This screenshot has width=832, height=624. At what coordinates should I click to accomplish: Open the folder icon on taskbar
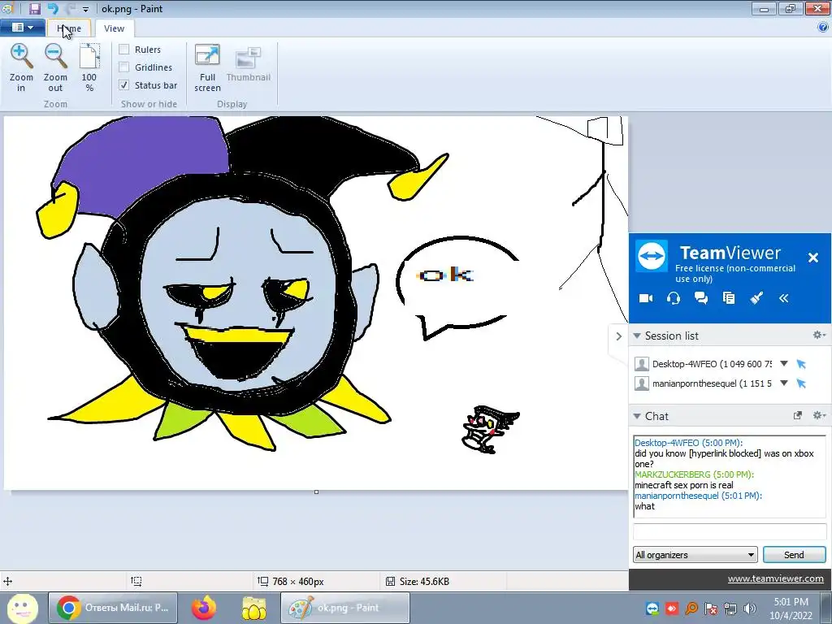(x=254, y=608)
